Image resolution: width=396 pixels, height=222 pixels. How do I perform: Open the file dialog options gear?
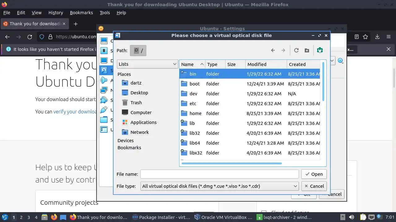click(320, 50)
